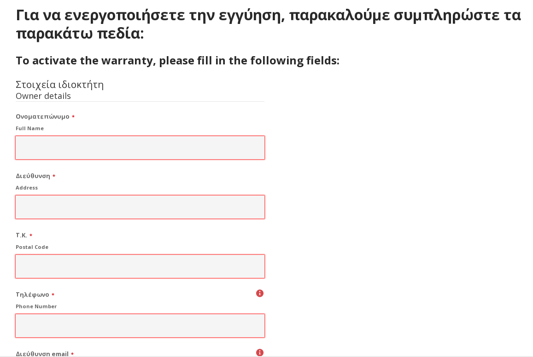Click the info icon beside Τηλέφωνο
The height and width of the screenshot is (357, 533).
(x=260, y=293)
